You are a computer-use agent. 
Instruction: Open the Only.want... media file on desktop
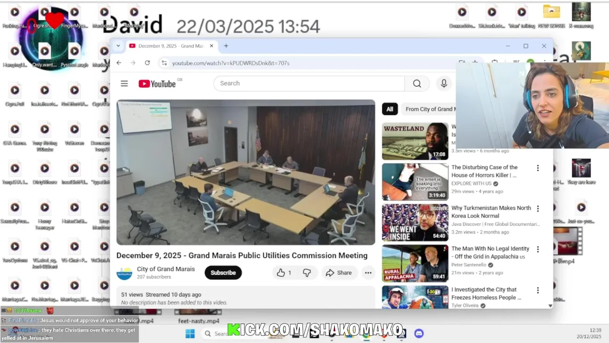tap(44, 55)
